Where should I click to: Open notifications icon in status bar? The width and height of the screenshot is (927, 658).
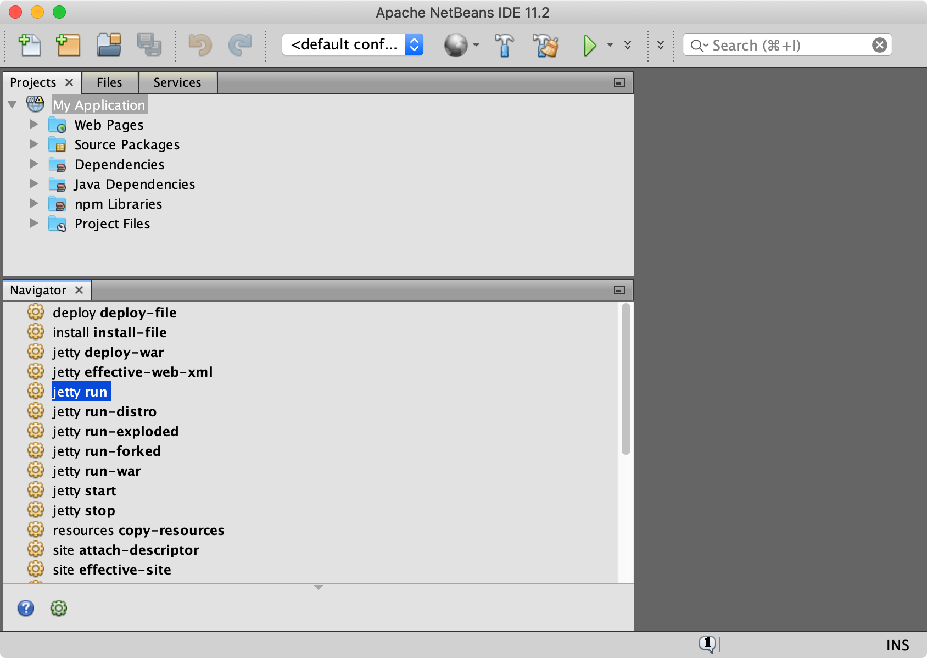[x=707, y=644]
